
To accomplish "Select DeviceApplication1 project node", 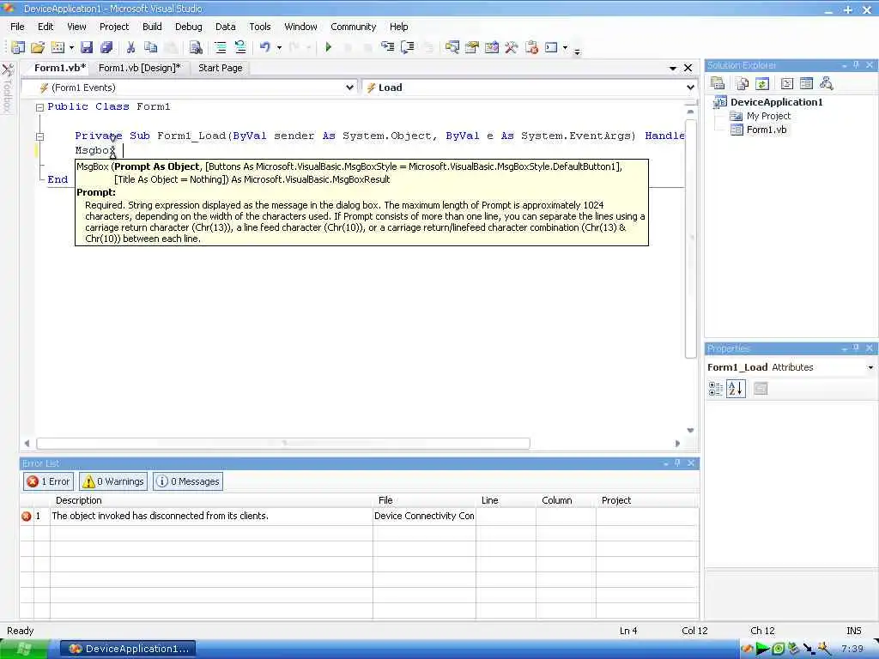I will (x=776, y=102).
